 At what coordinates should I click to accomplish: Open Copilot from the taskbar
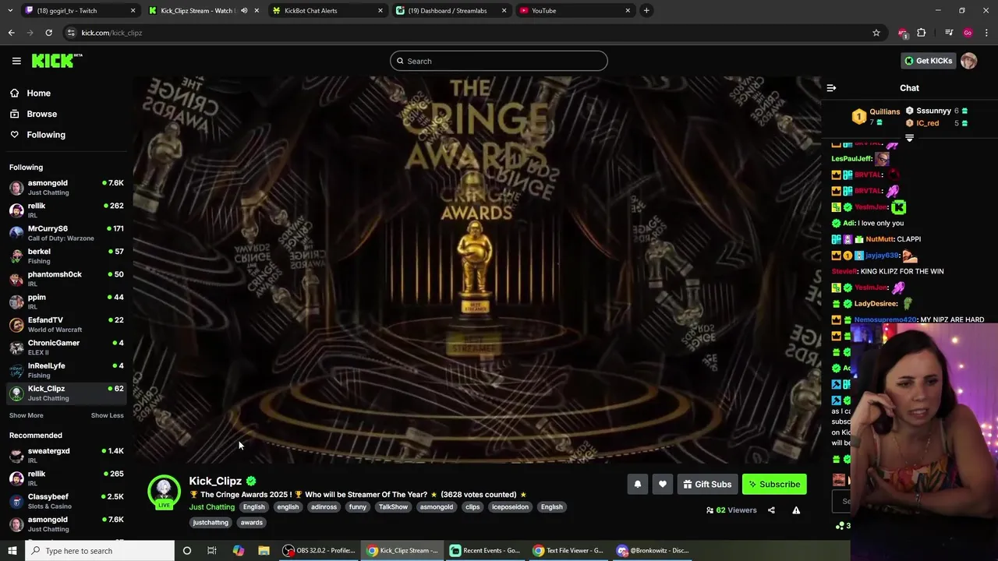click(238, 551)
